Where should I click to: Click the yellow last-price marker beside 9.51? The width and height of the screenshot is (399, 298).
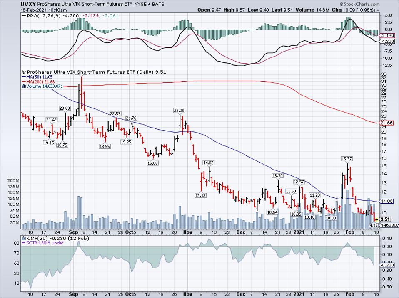click(377, 219)
